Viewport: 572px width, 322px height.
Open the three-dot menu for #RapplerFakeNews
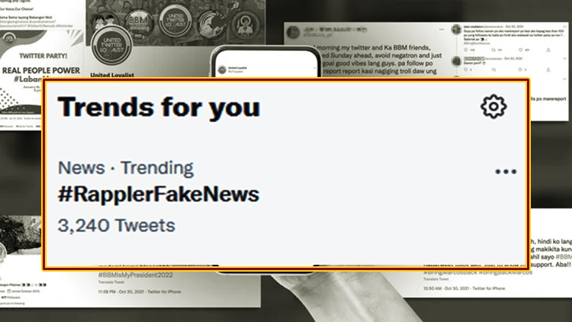click(506, 172)
